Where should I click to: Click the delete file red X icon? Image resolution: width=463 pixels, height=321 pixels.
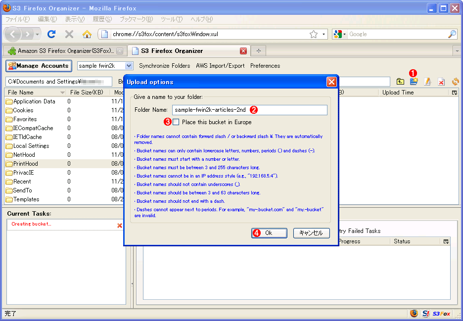(x=441, y=82)
